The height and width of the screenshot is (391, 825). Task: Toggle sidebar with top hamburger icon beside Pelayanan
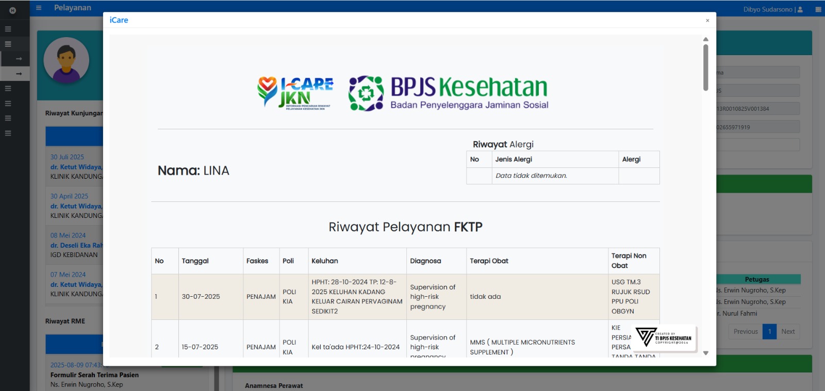39,8
